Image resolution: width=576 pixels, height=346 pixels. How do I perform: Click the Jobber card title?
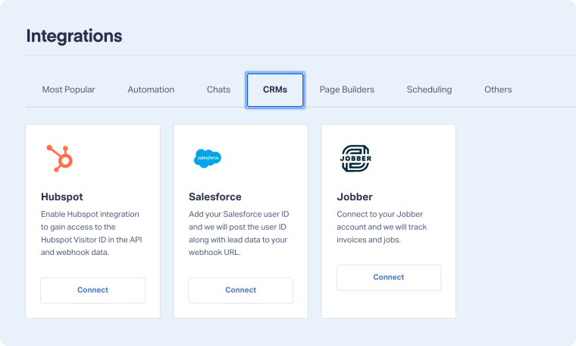pos(355,197)
